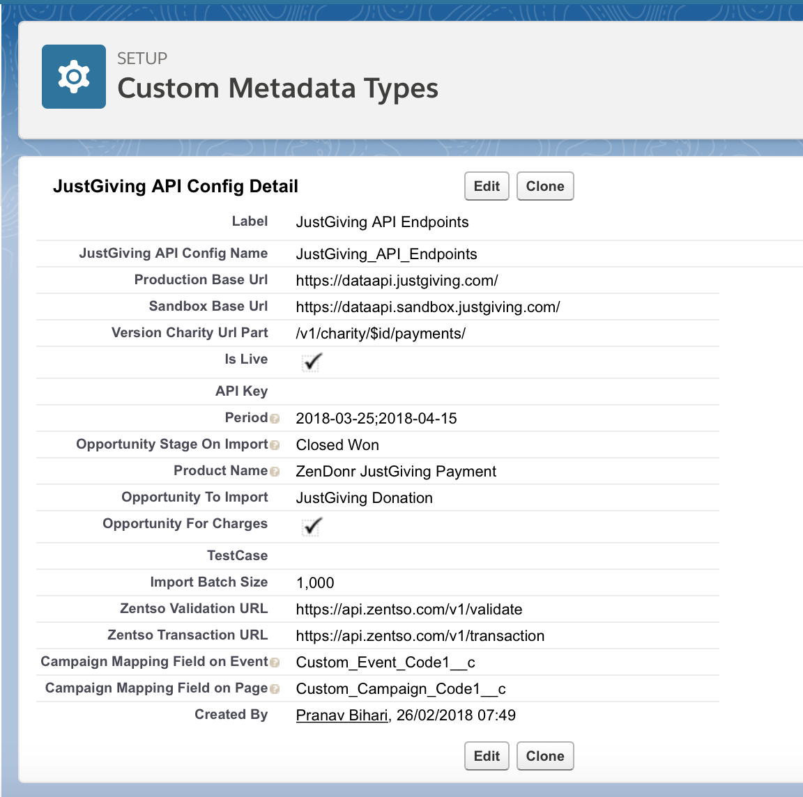Click the bottom Clone button
Viewport: 803px width, 797px height.
545,755
